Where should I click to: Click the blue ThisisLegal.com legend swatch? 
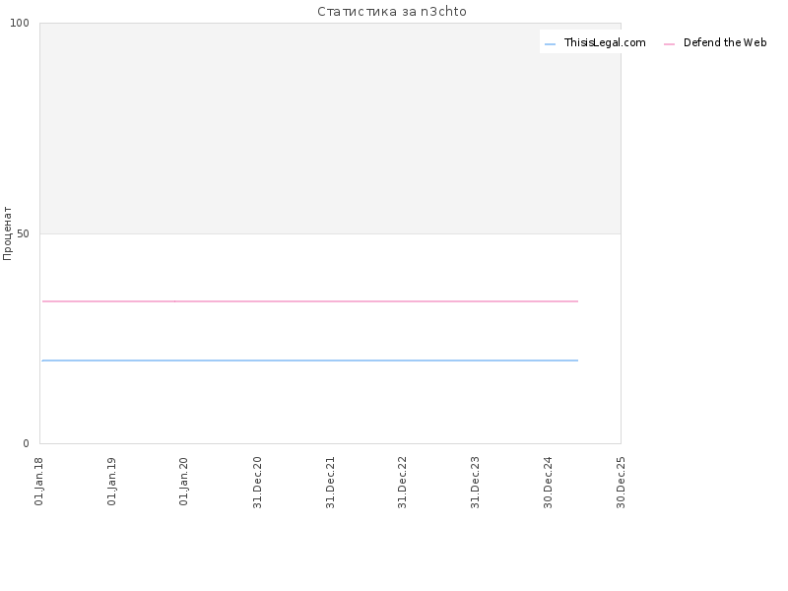[550, 44]
